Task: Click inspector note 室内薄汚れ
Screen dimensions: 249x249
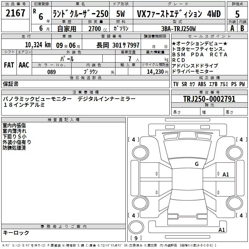Action: tap(14, 131)
